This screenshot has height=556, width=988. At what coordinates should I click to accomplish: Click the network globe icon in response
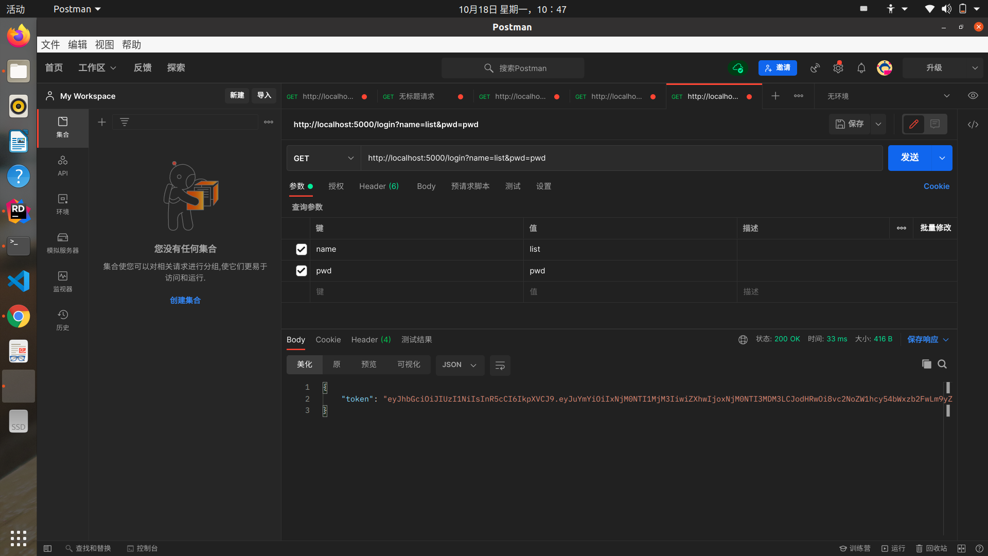click(x=743, y=339)
